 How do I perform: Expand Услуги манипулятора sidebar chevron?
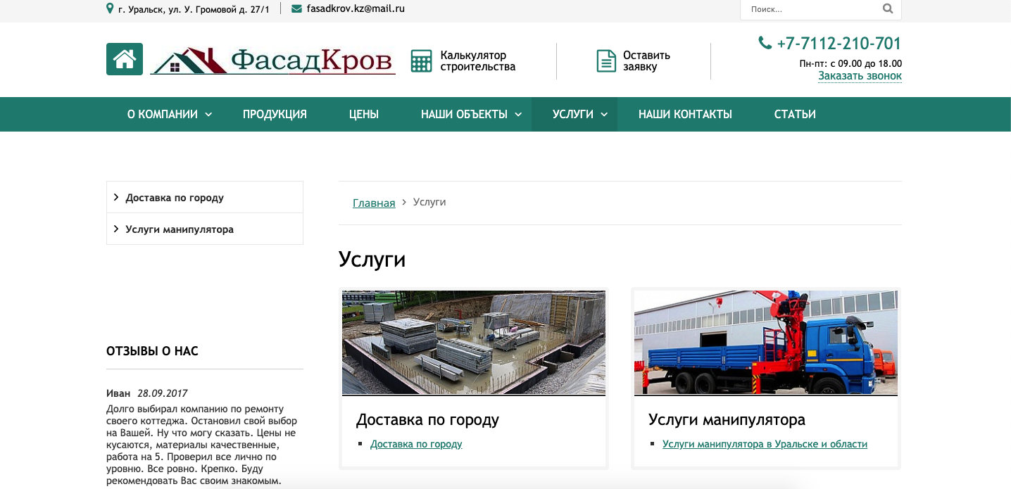click(116, 229)
